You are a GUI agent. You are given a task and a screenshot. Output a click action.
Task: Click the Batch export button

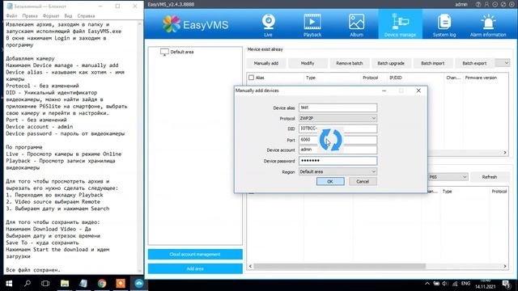tap(474, 63)
